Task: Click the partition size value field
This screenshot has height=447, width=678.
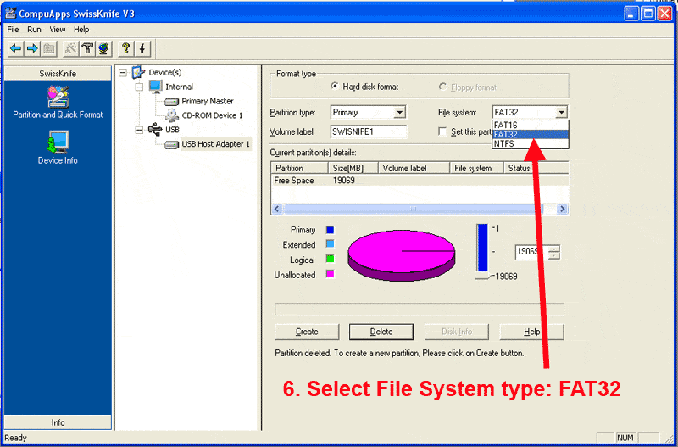Action: tap(532, 252)
